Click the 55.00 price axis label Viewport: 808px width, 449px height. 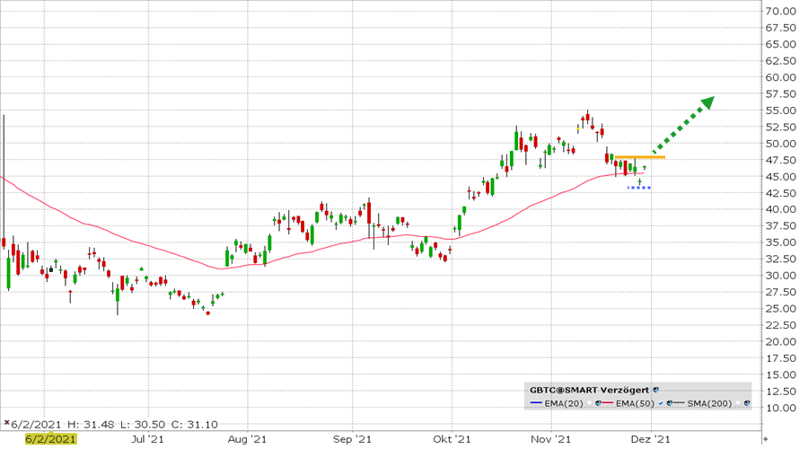tap(781, 110)
